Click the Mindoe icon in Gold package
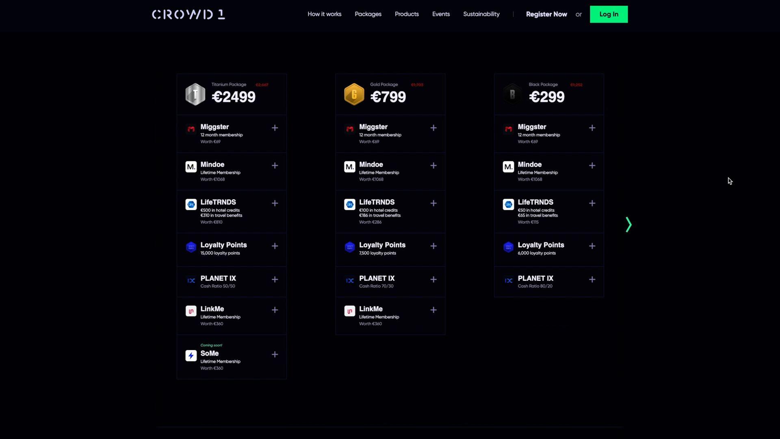The height and width of the screenshot is (439, 780). 350,167
